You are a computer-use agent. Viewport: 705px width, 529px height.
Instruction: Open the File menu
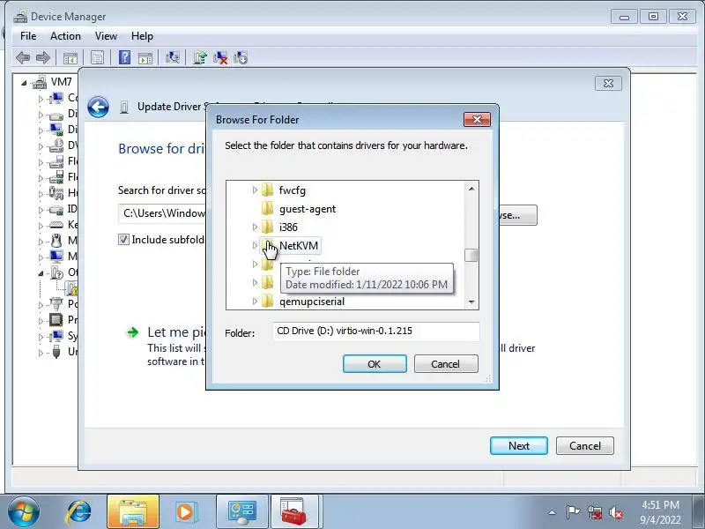[x=28, y=36]
